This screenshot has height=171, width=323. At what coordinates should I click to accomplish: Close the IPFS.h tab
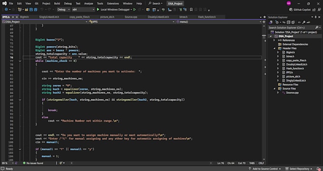coord(17,17)
